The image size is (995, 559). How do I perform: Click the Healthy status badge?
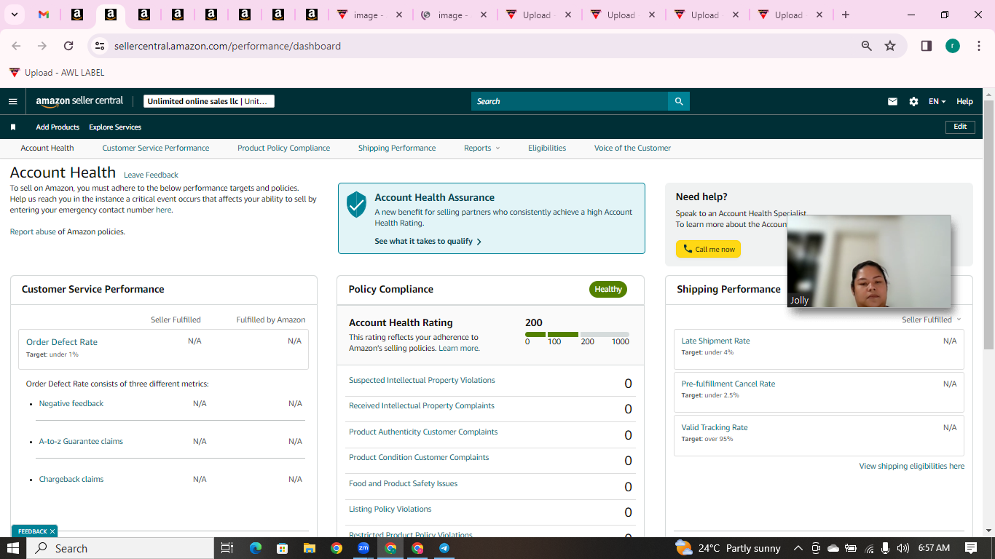(608, 289)
